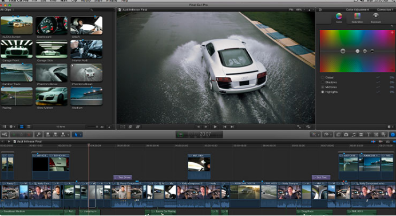This screenshot has height=216, width=396.
Task: Play the clip in the viewer
Action: click(215, 127)
